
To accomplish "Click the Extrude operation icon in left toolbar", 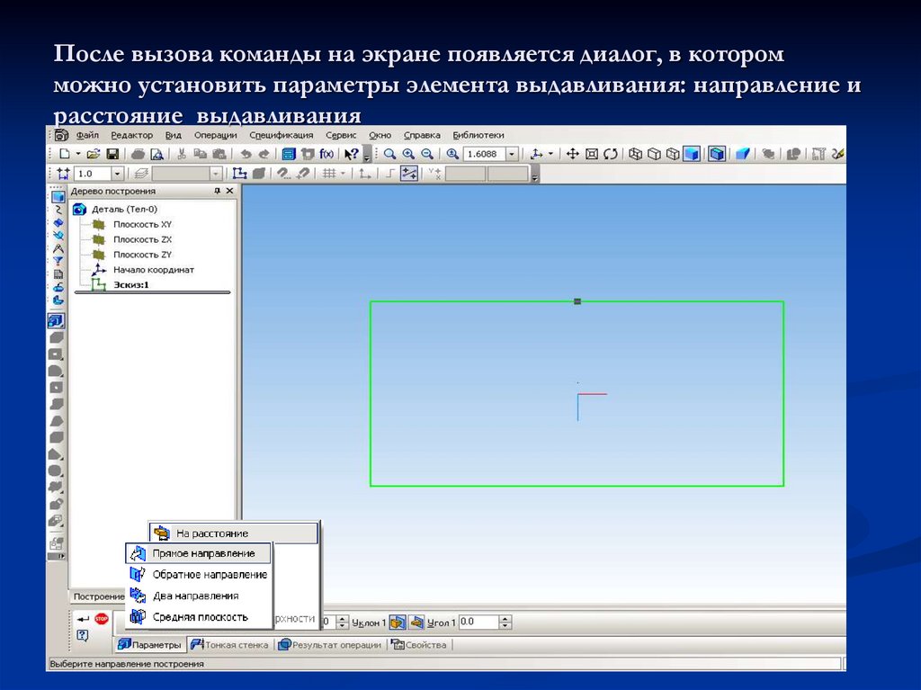I will coord(57,320).
